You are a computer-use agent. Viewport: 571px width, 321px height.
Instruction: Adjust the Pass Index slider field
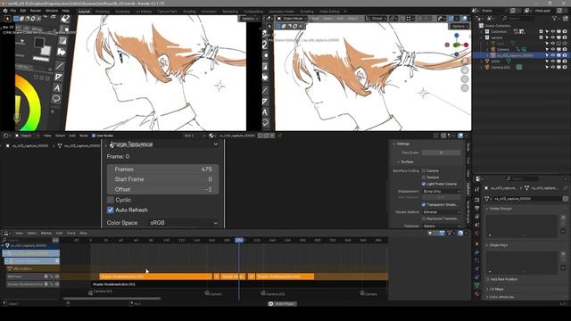(x=441, y=152)
